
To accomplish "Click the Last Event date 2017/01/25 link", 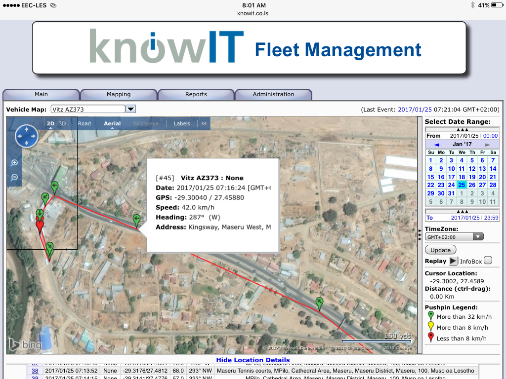I will click(415, 110).
